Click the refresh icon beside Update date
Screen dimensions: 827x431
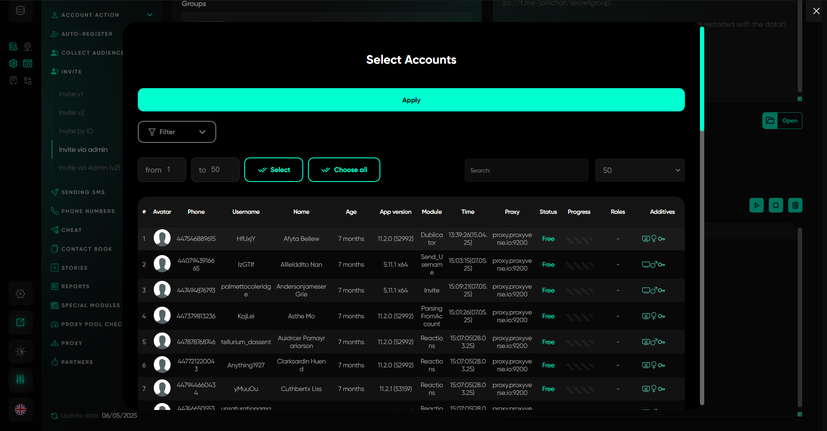[54, 416]
